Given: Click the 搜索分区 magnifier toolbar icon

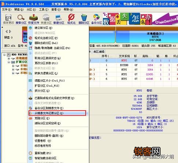Looking at the screenshot, I should click(21, 19).
